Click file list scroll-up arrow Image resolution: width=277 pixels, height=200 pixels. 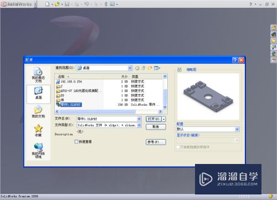(x=165, y=76)
